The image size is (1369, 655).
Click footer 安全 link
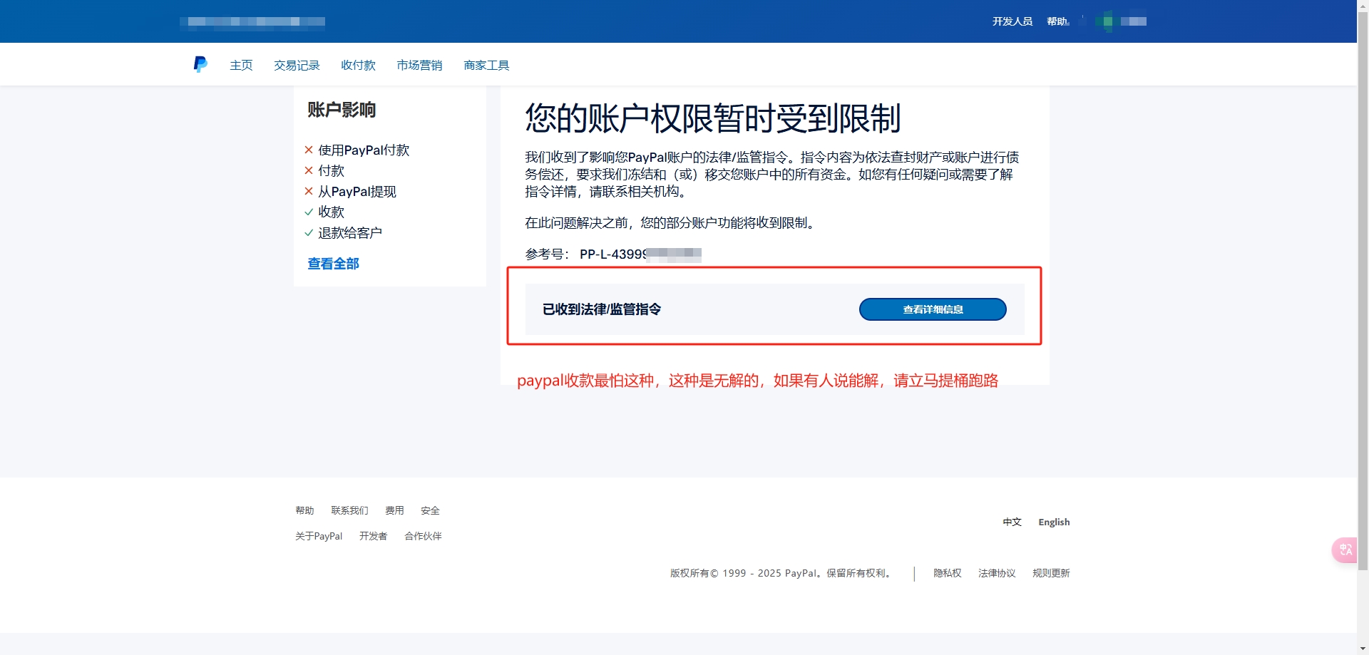point(430,510)
